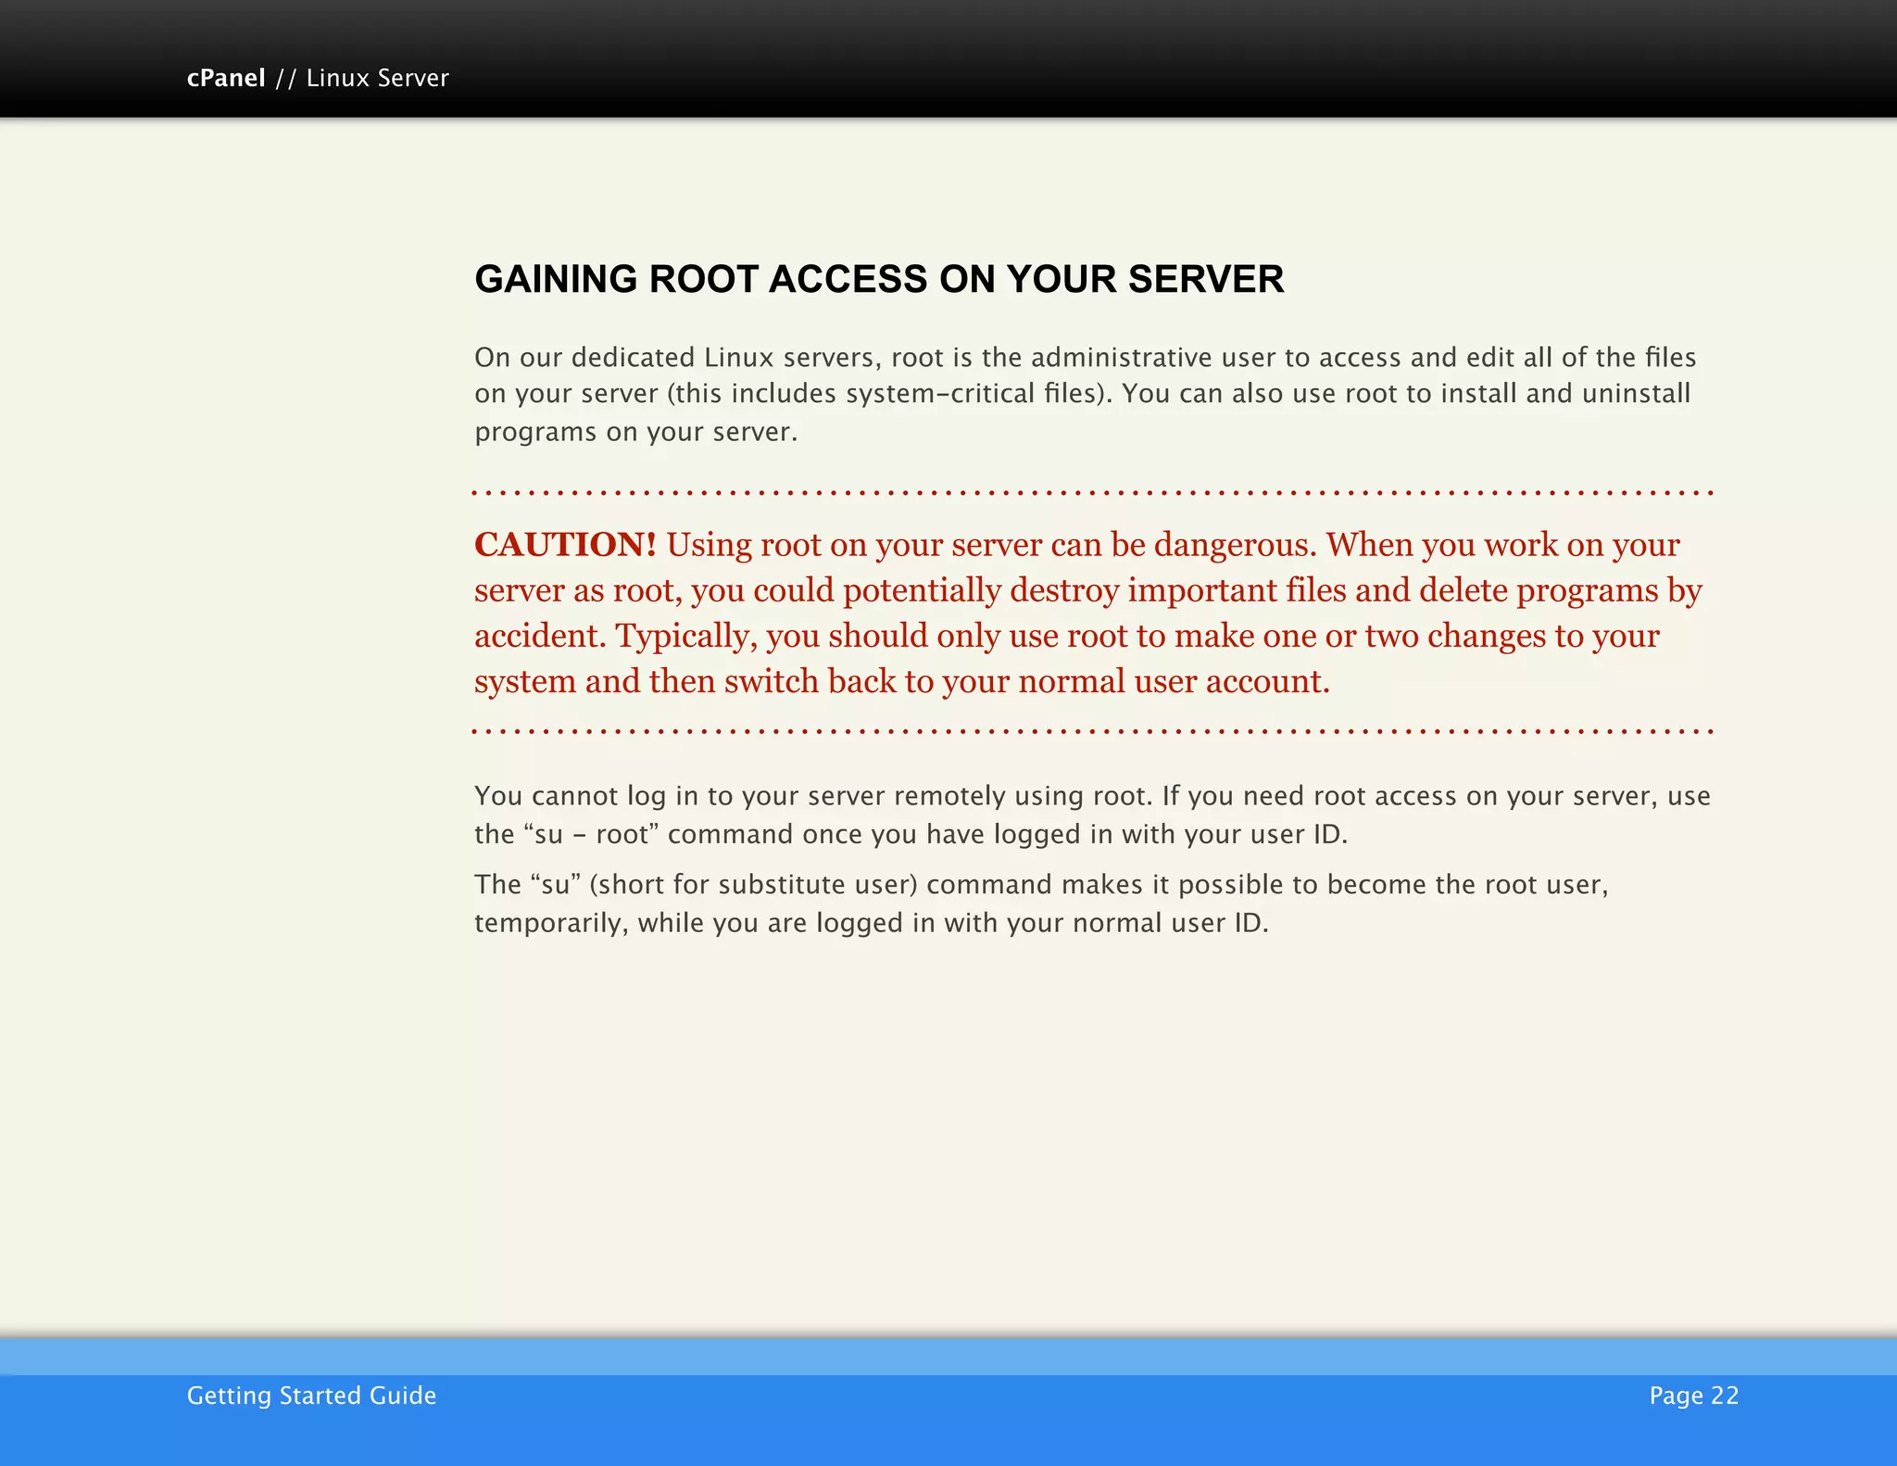This screenshot has height=1466, width=1897.
Task: Click the 'cPanel // Linux Server' header text
Action: point(318,78)
